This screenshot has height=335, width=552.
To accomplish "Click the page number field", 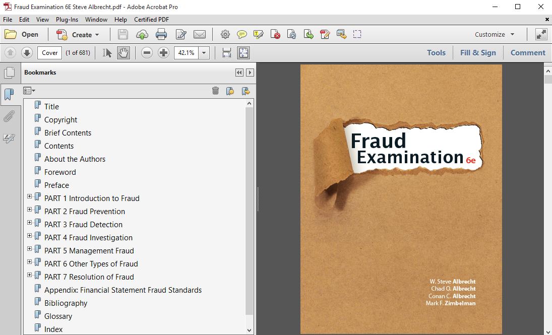I will (x=49, y=53).
